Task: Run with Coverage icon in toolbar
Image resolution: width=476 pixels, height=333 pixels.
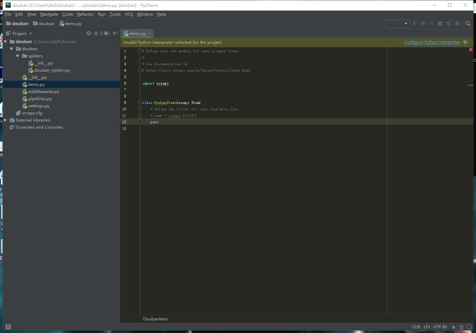Action: (x=431, y=23)
